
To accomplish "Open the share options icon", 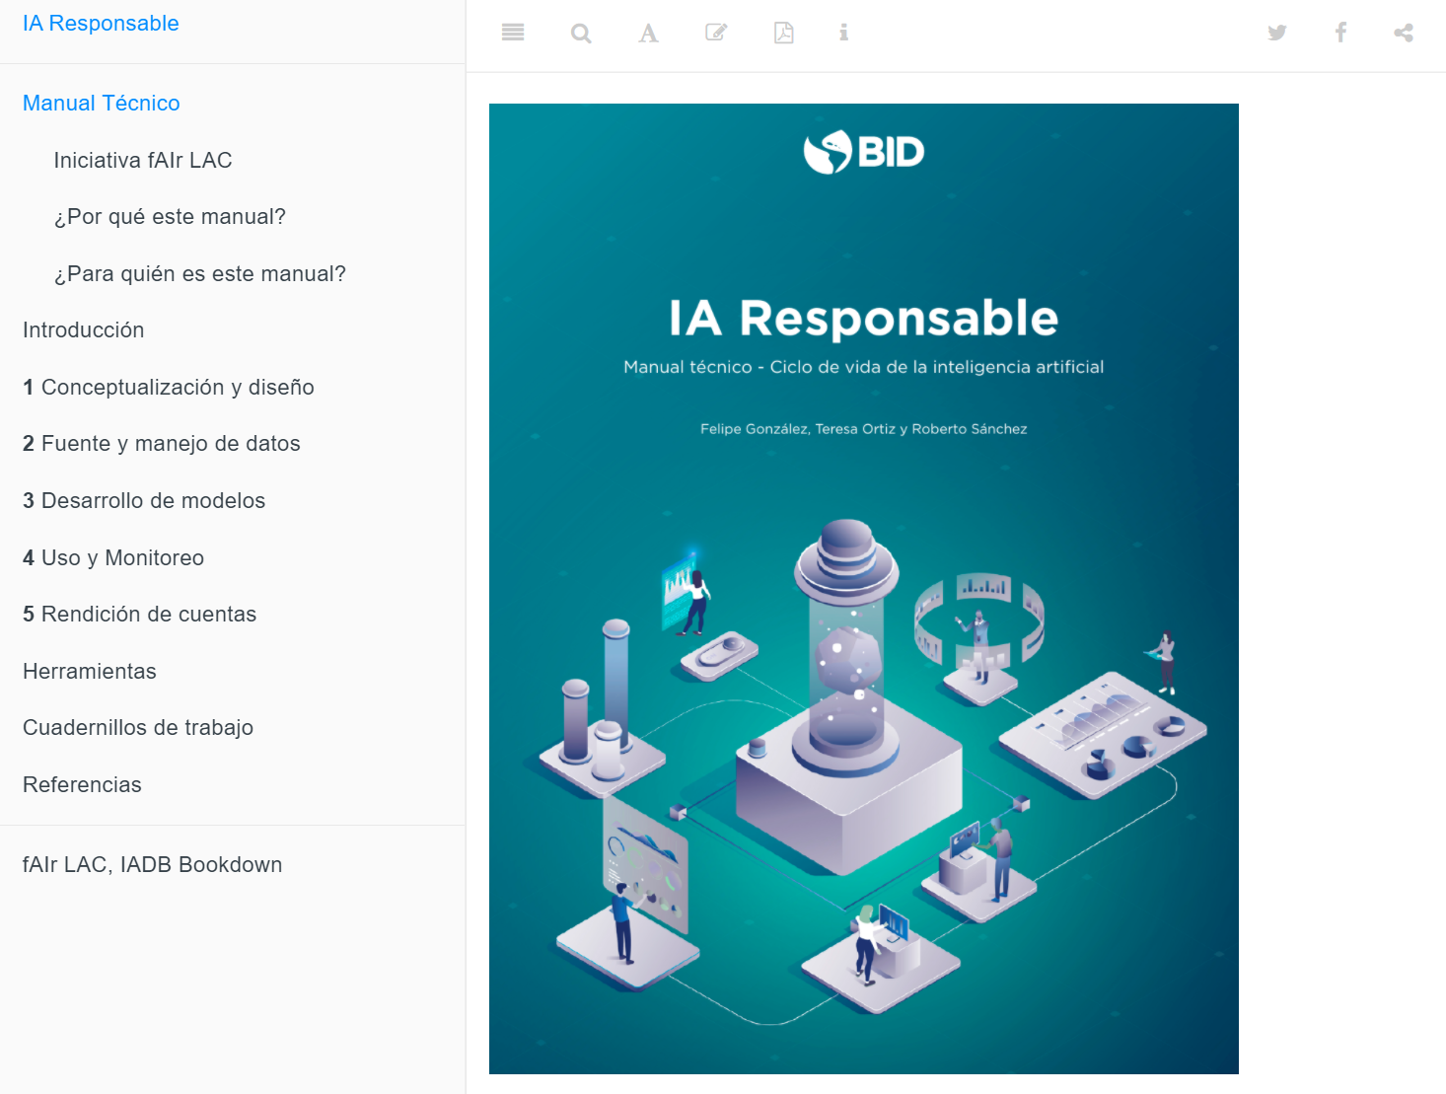I will point(1404,33).
